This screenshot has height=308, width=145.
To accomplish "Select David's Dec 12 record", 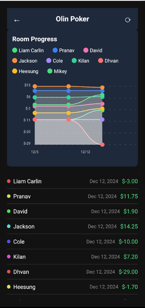I will [72, 211].
